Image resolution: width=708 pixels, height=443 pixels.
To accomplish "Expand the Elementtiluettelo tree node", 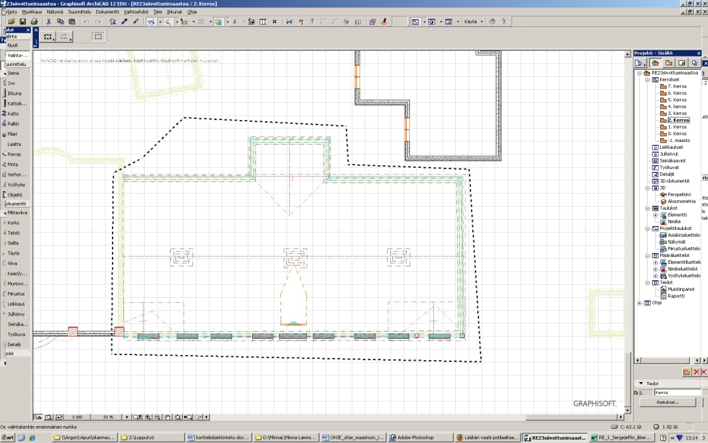I will (x=655, y=263).
